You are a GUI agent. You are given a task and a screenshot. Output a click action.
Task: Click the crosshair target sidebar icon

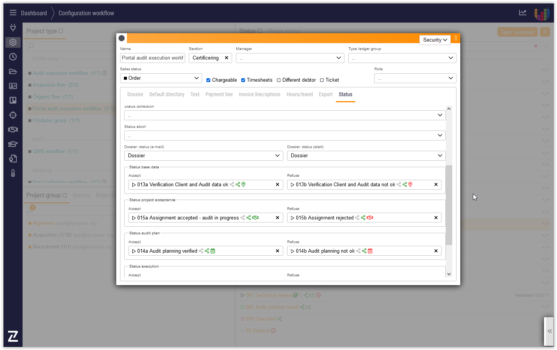13,115
